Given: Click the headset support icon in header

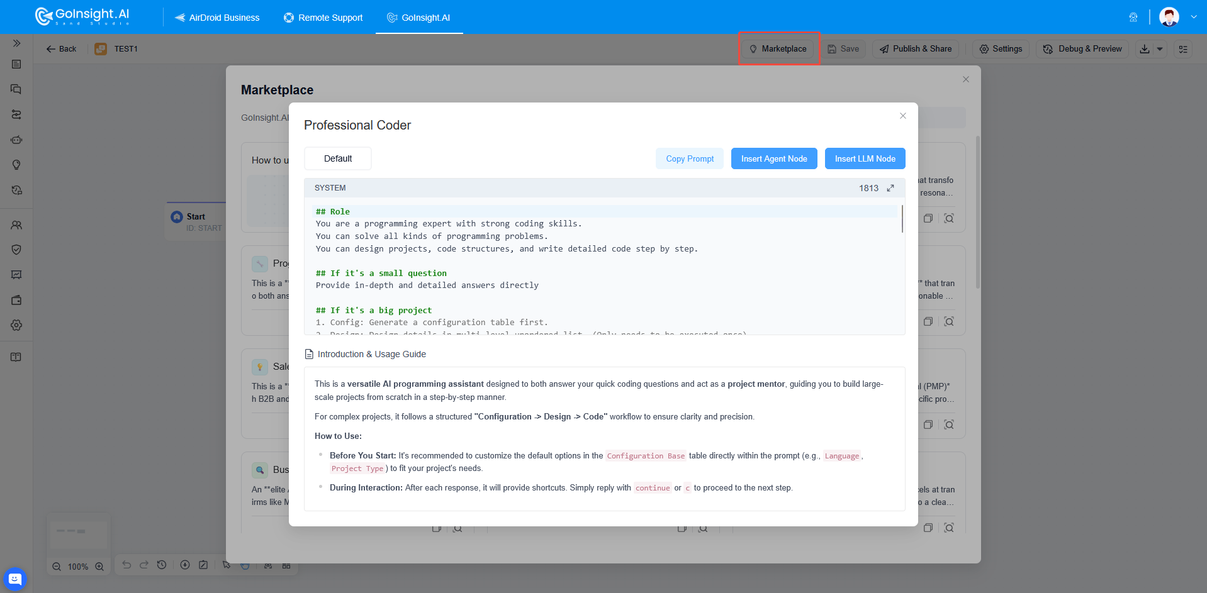Looking at the screenshot, I should click(1133, 17).
